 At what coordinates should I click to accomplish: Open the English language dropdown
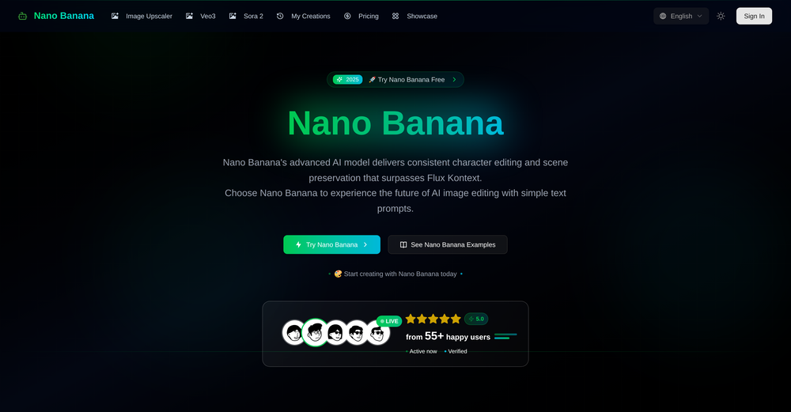(x=681, y=16)
